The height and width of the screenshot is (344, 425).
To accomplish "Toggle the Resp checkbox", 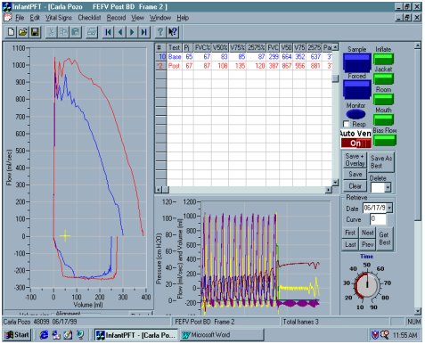I will click(x=346, y=124).
